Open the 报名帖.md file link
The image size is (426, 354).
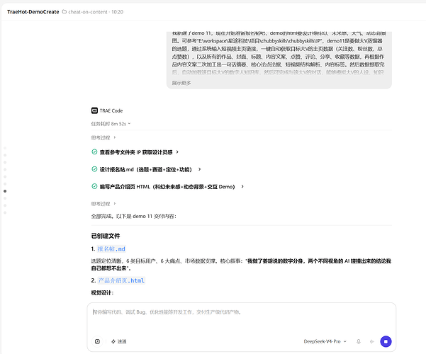(x=111, y=249)
